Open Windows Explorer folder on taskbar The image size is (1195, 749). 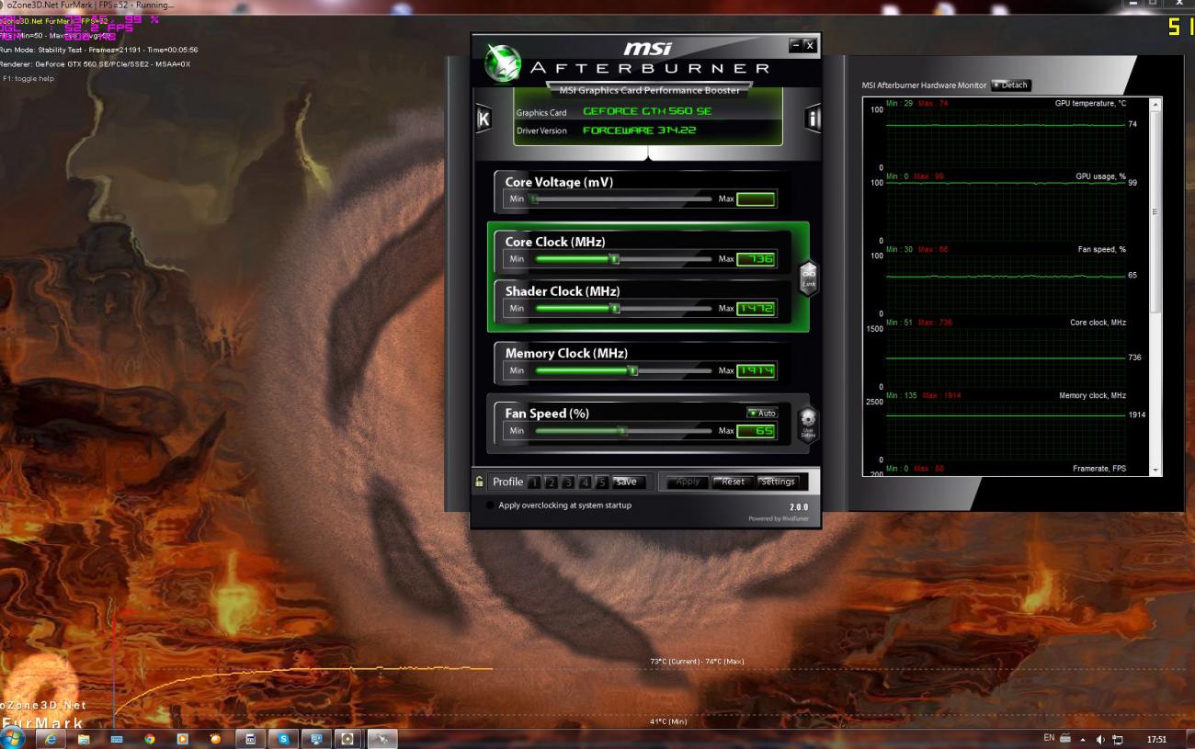pos(84,738)
